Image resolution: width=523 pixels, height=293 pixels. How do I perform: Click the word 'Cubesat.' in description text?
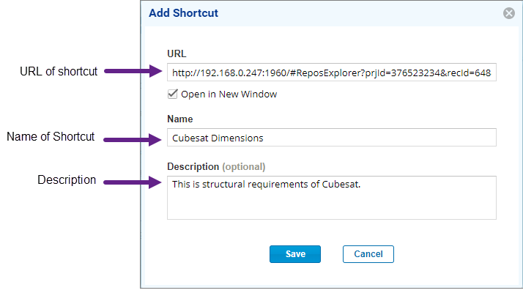click(x=341, y=185)
